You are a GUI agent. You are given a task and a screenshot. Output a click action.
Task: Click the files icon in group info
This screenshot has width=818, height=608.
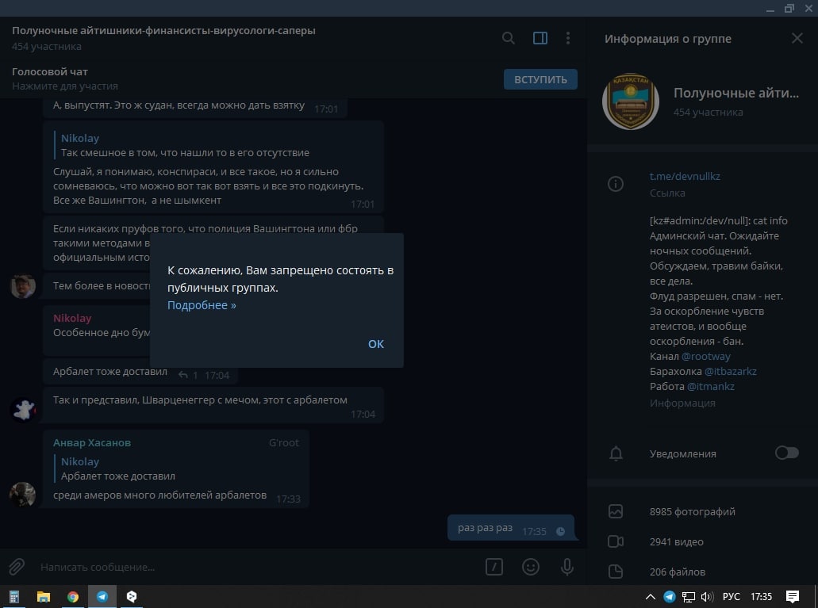(x=616, y=572)
